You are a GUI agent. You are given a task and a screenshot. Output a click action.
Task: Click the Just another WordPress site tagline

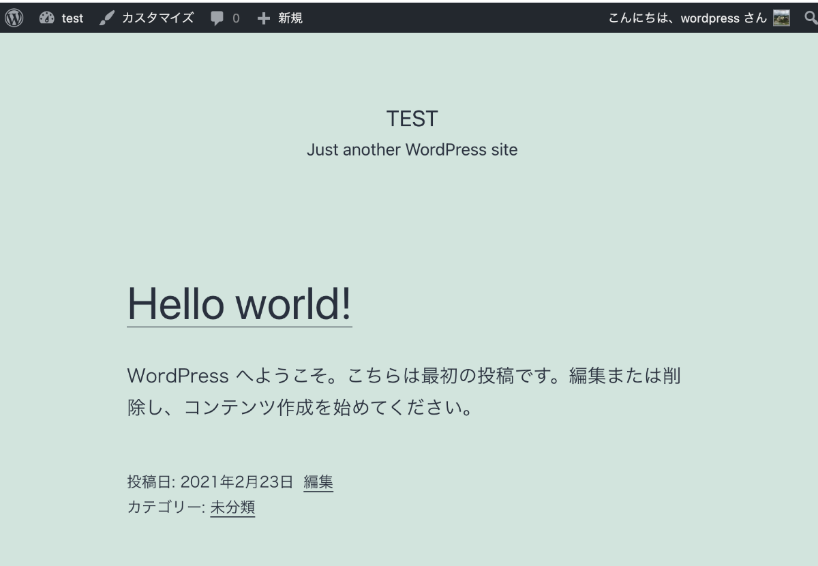[x=412, y=149]
